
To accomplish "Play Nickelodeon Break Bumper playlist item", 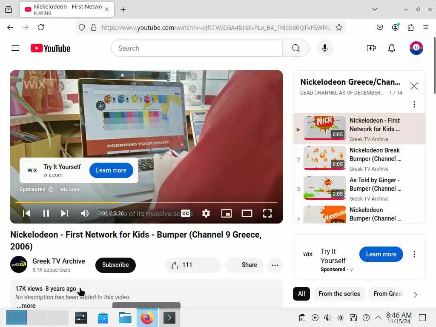I will [x=359, y=159].
